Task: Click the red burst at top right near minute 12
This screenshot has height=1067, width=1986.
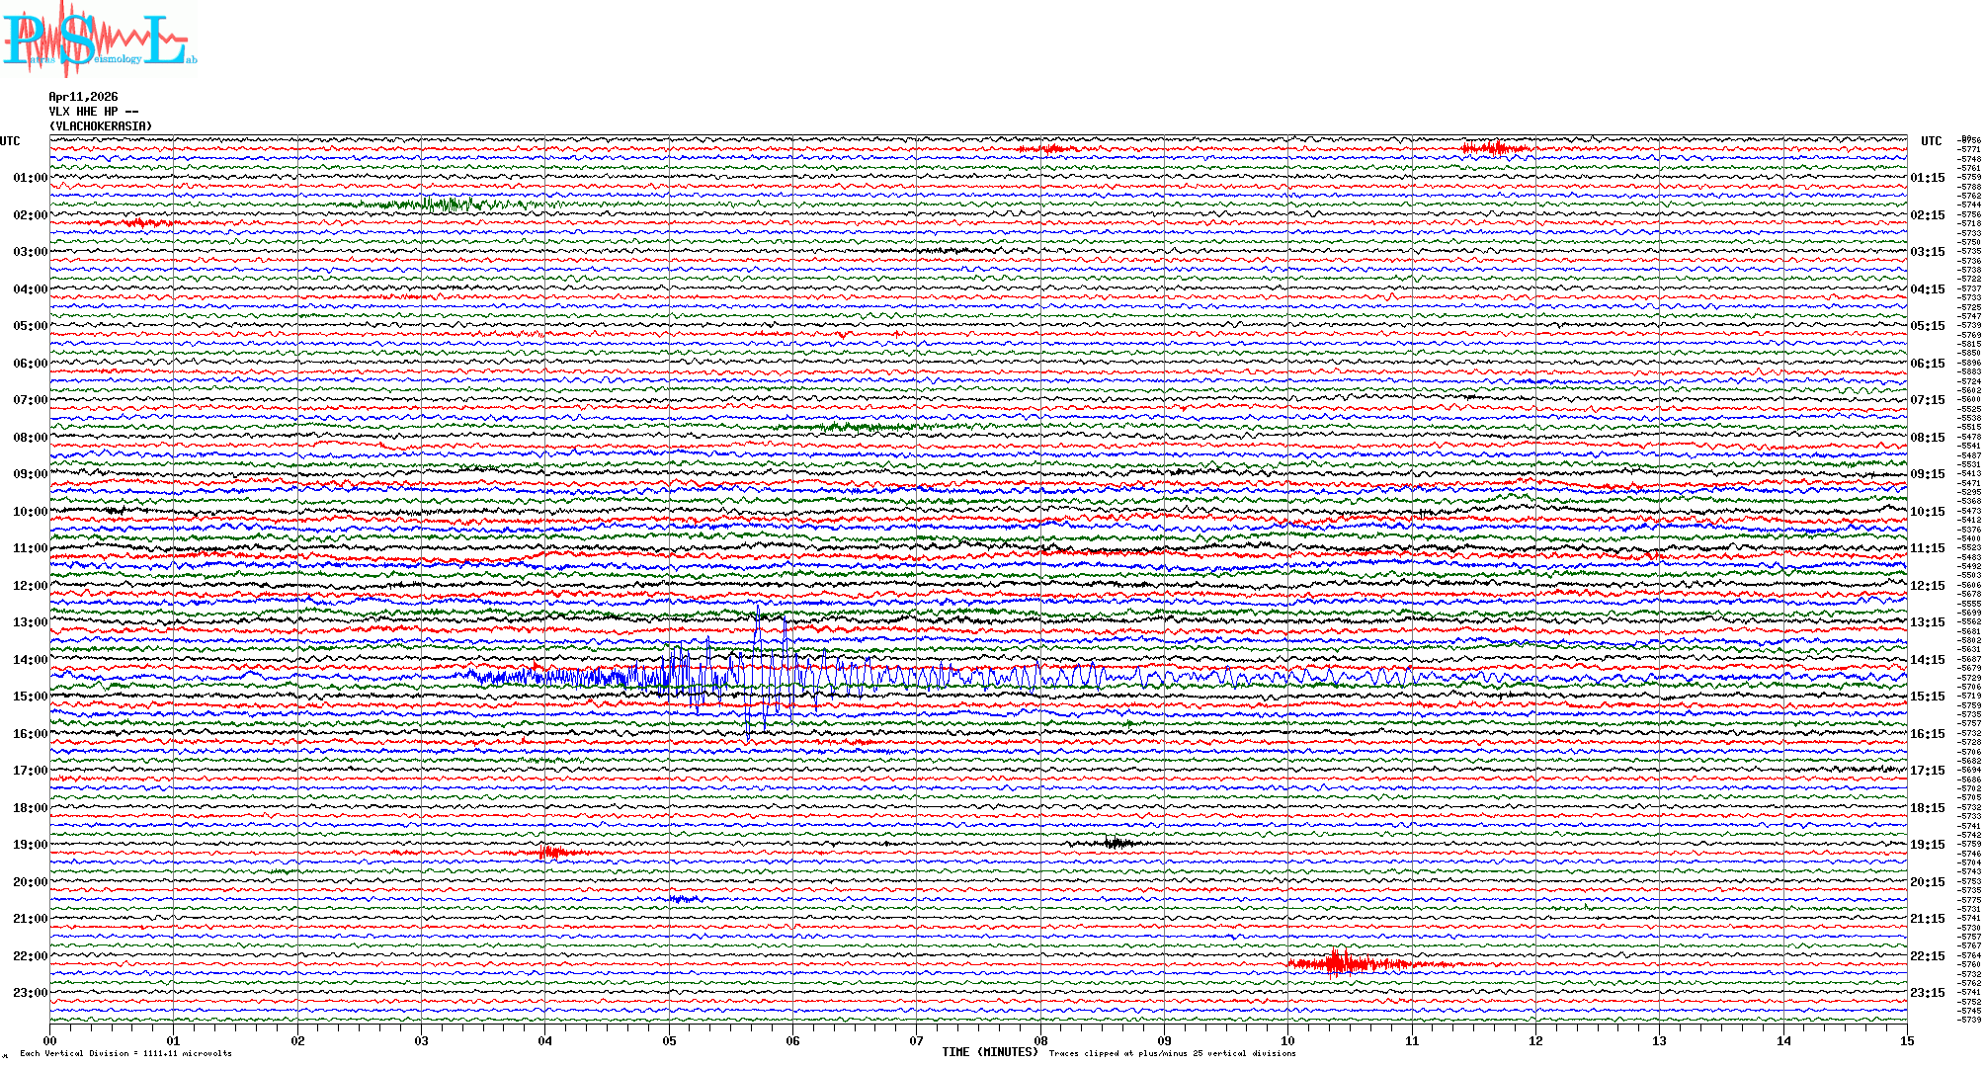Action: point(1495,149)
